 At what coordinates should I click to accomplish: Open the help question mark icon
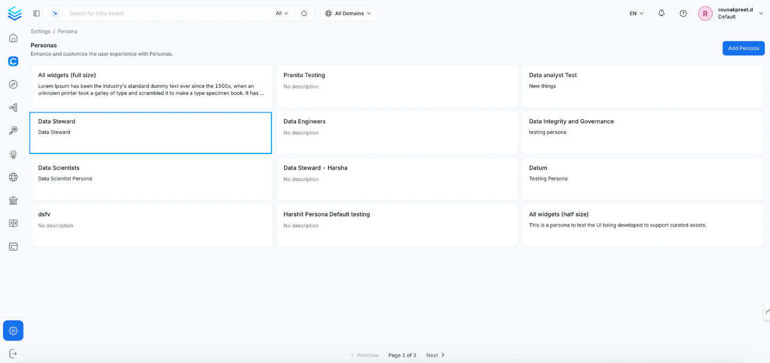(683, 13)
